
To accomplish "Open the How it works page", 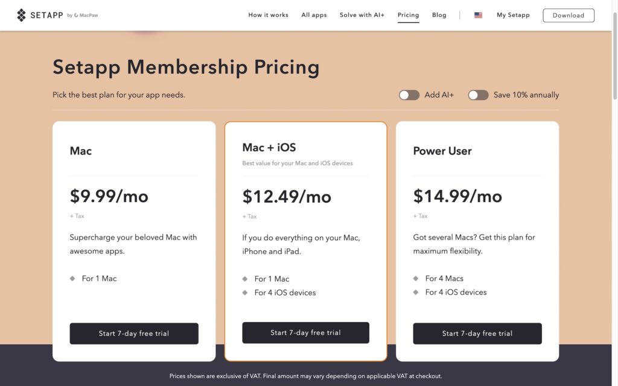I will click(x=268, y=14).
